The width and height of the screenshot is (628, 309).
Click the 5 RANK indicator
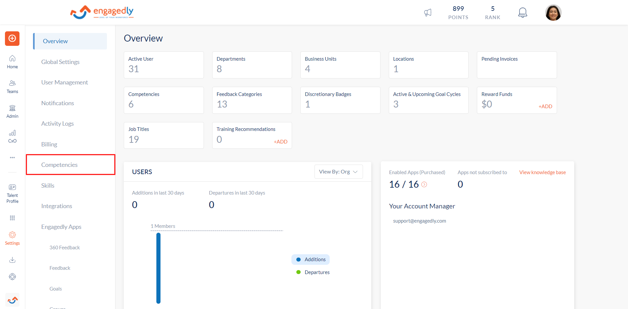pyautogui.click(x=492, y=13)
